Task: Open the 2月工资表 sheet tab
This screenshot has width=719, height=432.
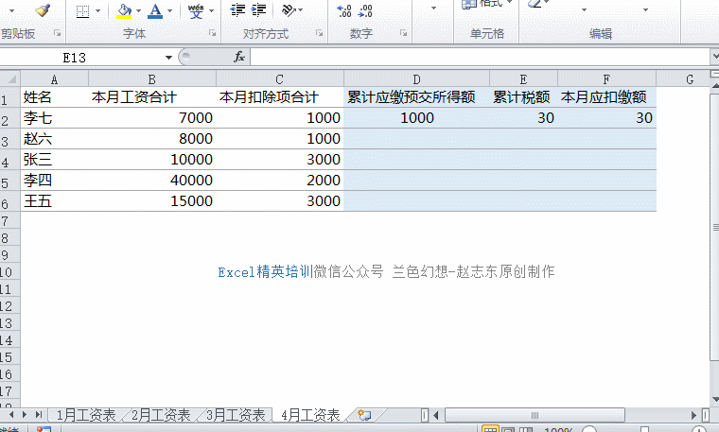Action: point(161,415)
